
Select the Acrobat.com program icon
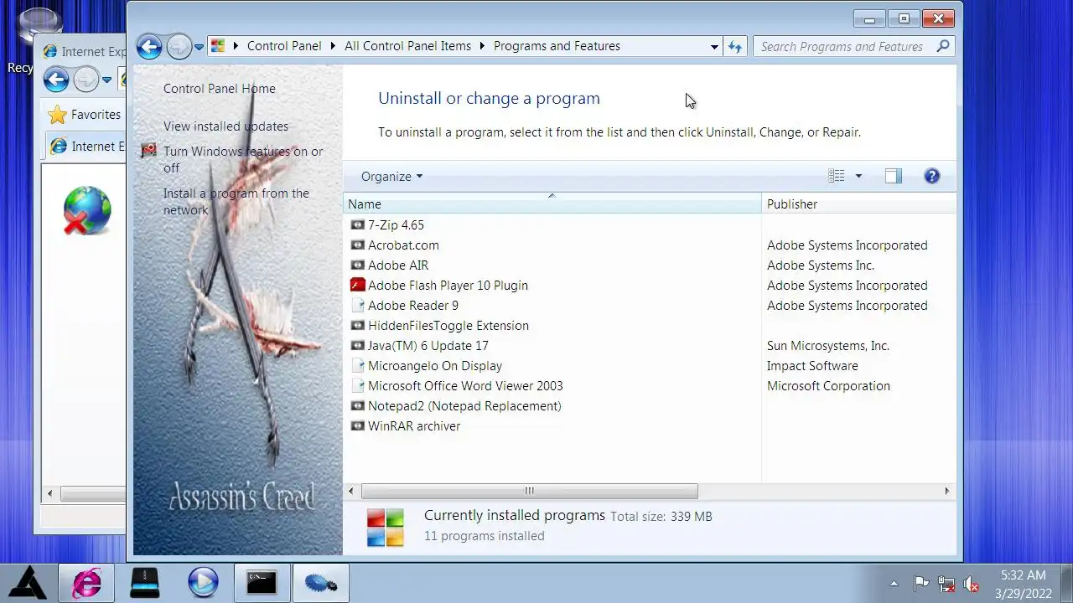[357, 245]
